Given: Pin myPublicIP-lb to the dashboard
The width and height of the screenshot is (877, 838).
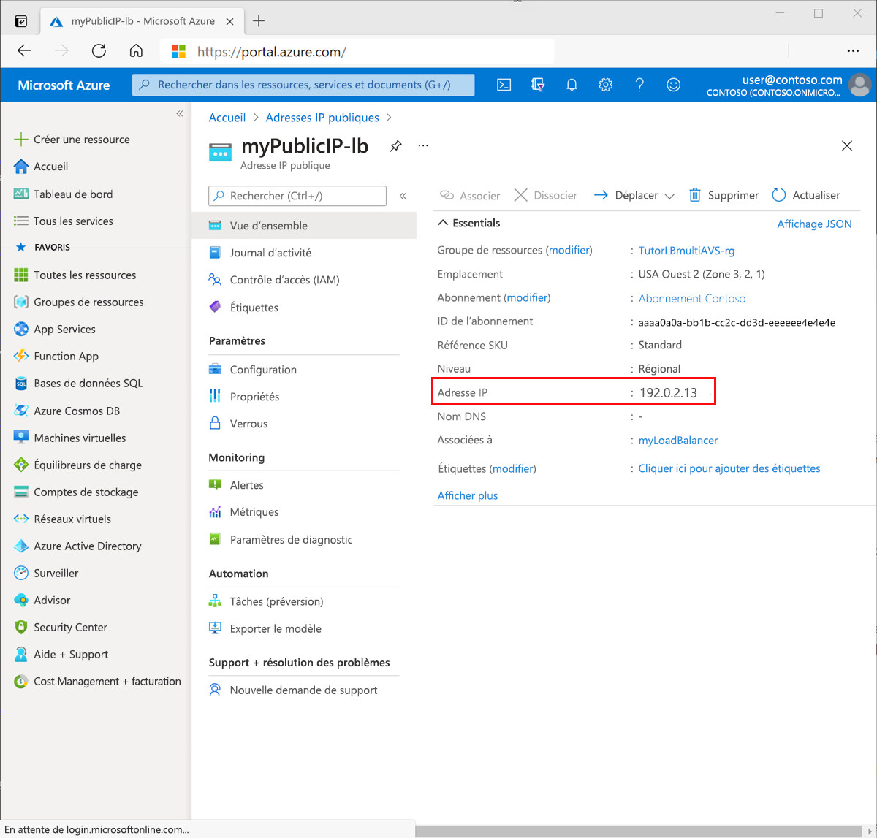Looking at the screenshot, I should 395,145.
